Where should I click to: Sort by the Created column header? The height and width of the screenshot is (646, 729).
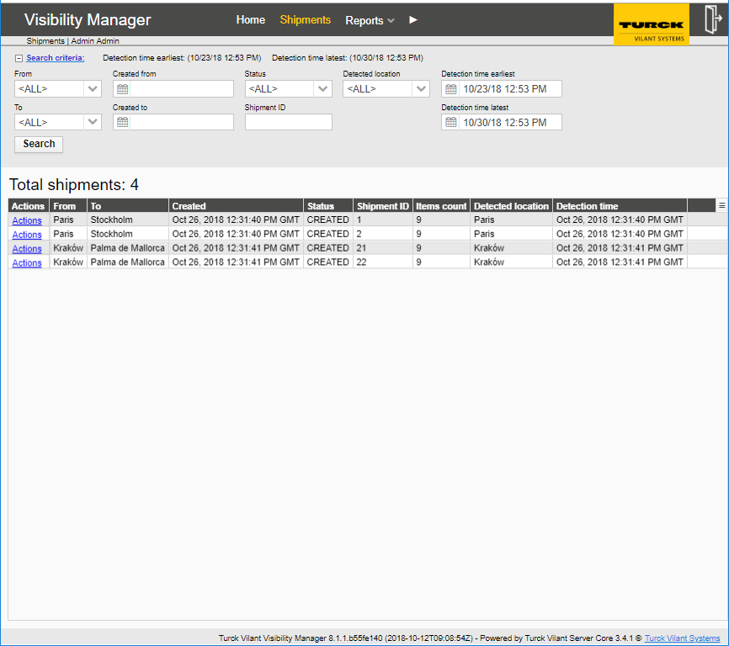pyautogui.click(x=236, y=206)
